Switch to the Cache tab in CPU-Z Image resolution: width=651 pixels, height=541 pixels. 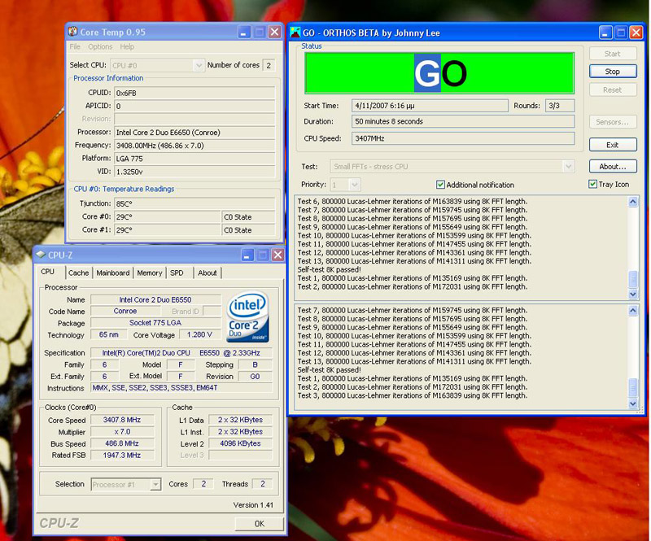pos(78,273)
